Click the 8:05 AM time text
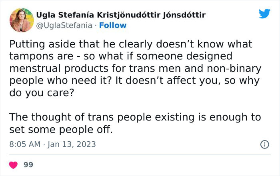This screenshot has width=280, height=176. 24,144
